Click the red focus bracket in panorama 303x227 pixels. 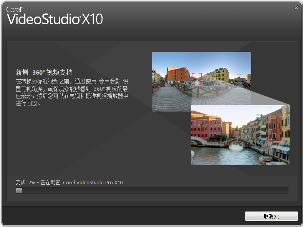(x=197, y=78)
